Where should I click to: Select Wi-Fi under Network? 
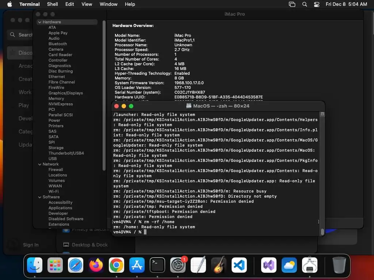point(54,191)
